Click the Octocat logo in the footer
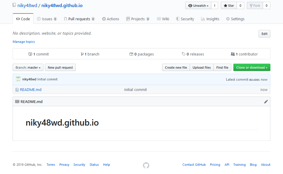The width and height of the screenshot is (283, 174). click(x=146, y=165)
